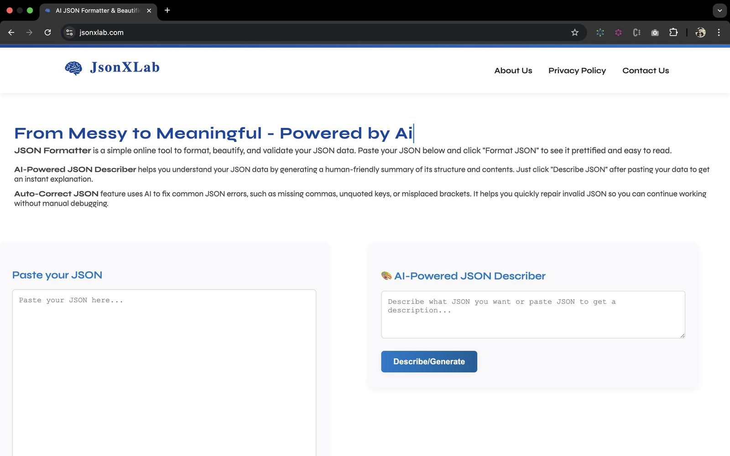Reload the jsonxlab.com page
The height and width of the screenshot is (456, 730).
[x=47, y=32]
